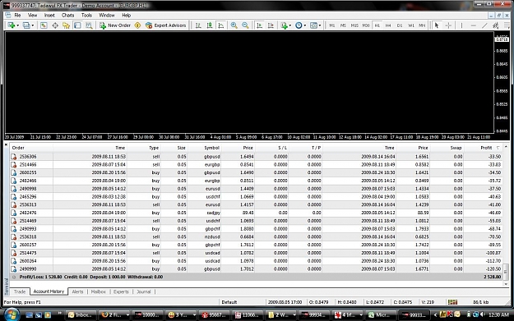Click the Zoom In magnifier icon
Screen dimensions: 514x321
click(x=234, y=25)
